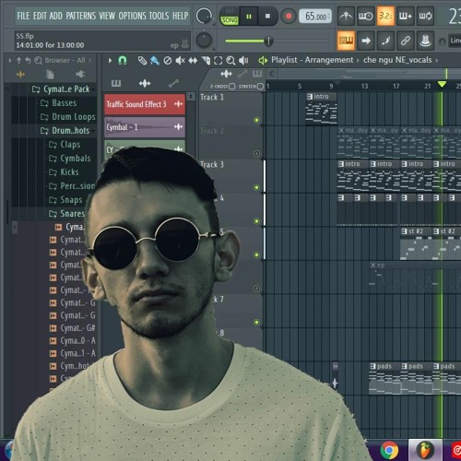
Task: Open the ADD menu
Action: click(x=55, y=16)
